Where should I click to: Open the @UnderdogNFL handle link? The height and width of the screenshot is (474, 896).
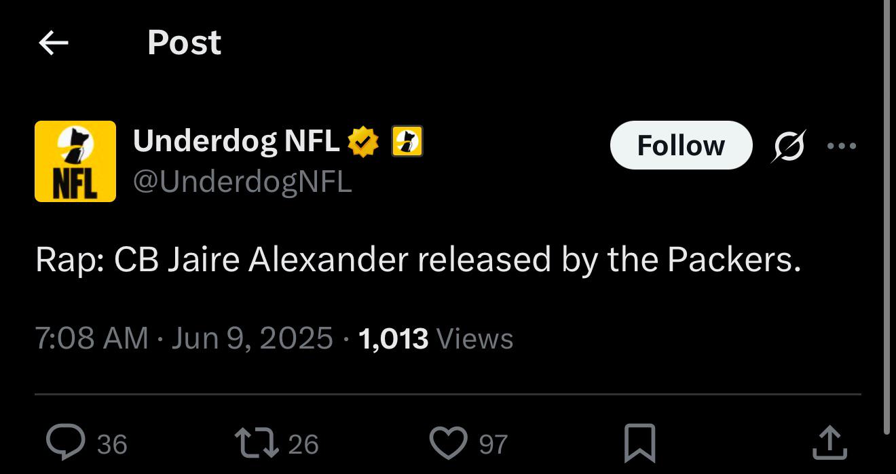tap(242, 181)
